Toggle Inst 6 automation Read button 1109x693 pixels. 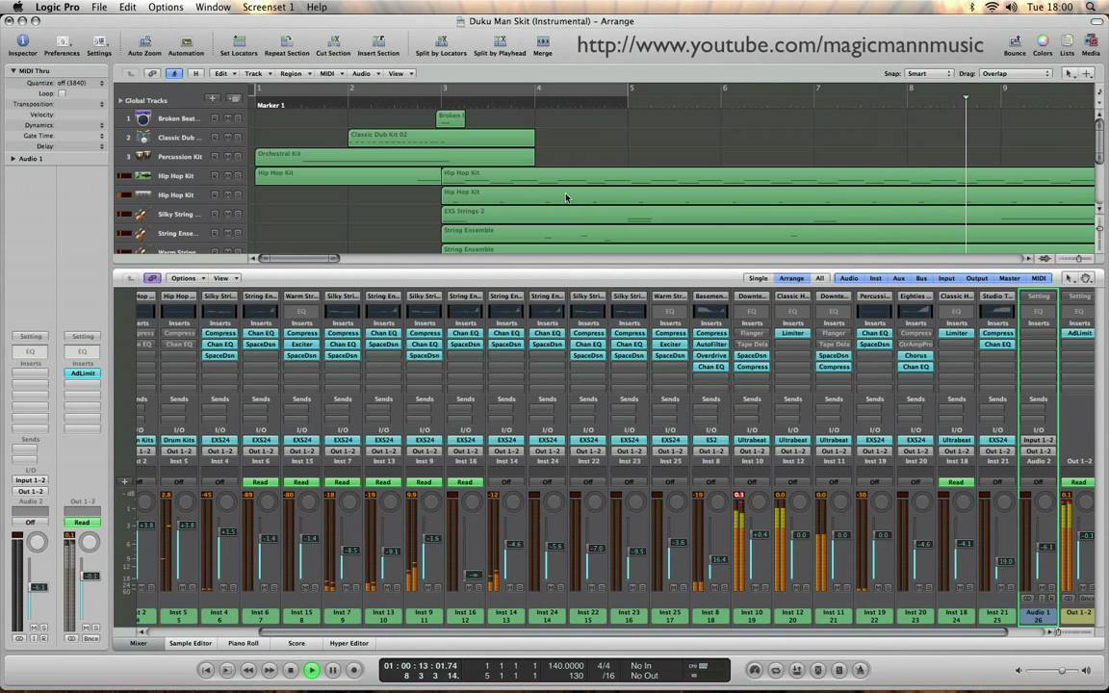[260, 482]
